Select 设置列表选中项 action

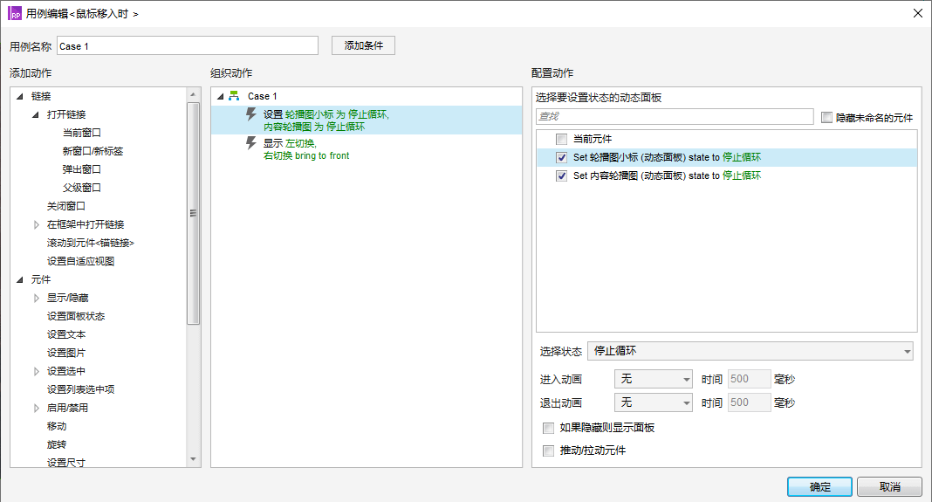pyautogui.click(x=81, y=389)
